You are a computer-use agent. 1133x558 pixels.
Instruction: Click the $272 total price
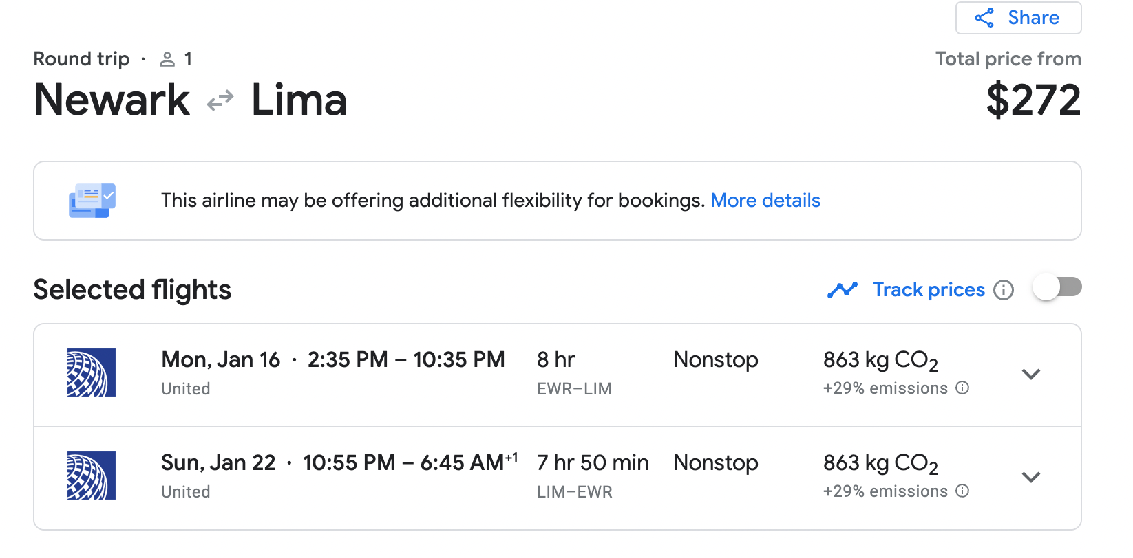tap(1035, 100)
